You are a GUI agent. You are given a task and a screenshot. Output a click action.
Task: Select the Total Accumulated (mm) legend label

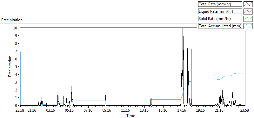coord(220,26)
